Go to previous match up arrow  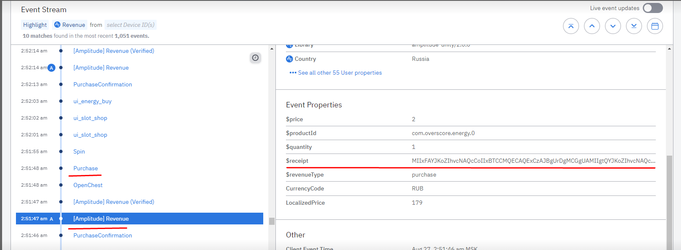(592, 26)
